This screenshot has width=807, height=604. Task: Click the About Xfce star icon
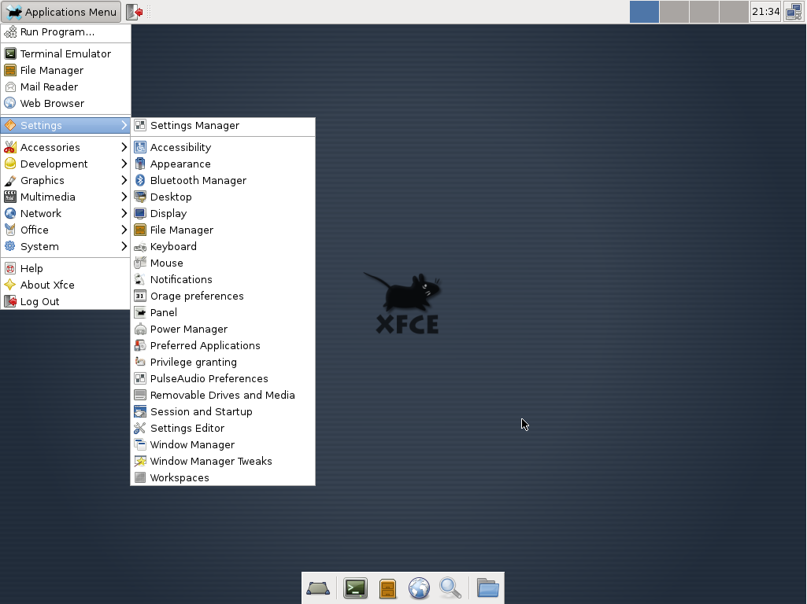pyautogui.click(x=10, y=285)
